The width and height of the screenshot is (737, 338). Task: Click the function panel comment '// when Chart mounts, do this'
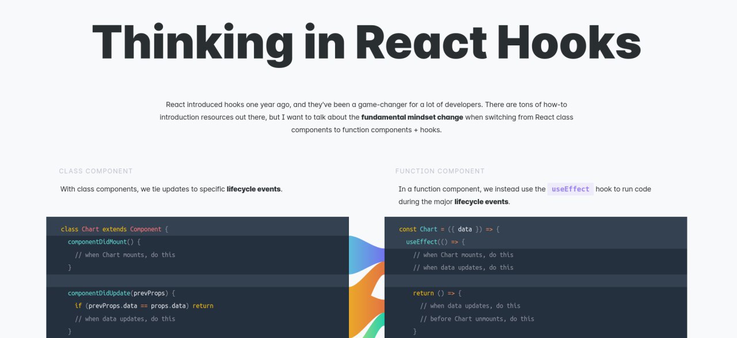pos(464,255)
